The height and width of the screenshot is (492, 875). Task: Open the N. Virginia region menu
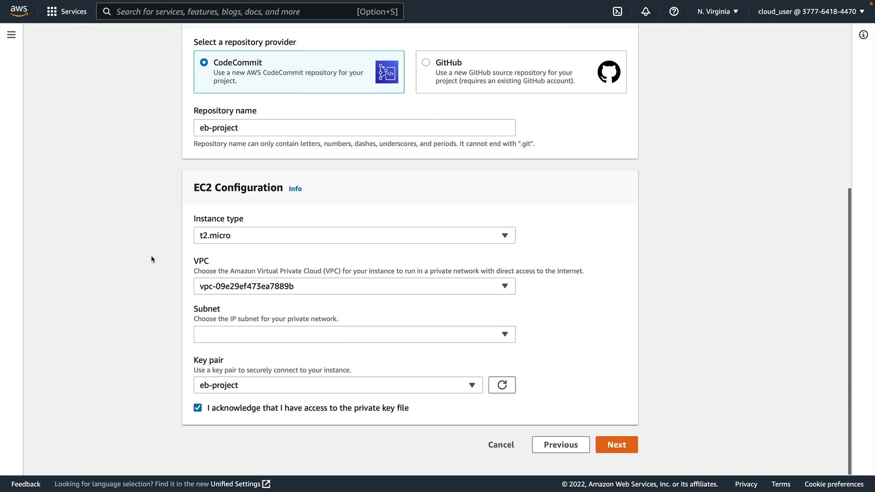[x=717, y=11]
